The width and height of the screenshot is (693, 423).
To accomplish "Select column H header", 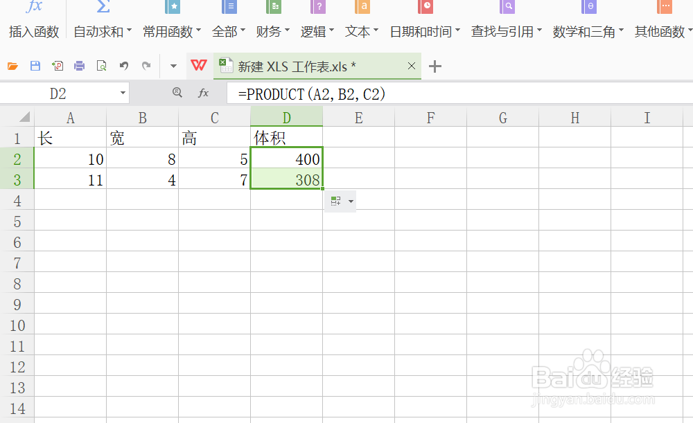I will coord(574,118).
